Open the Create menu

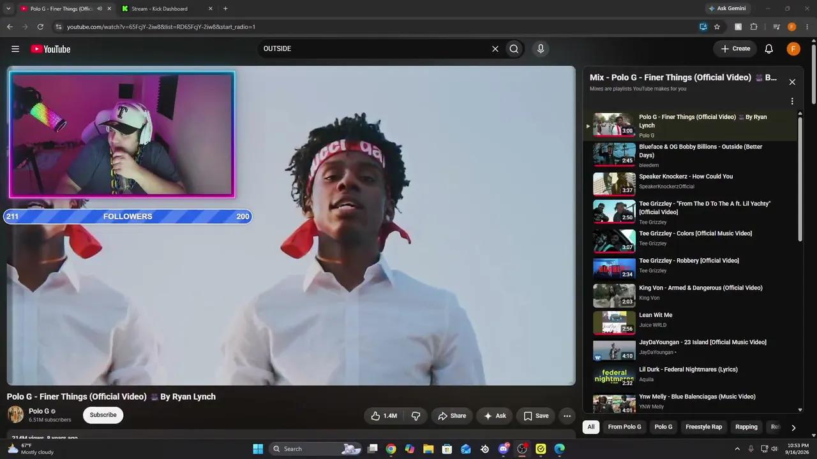[x=735, y=48]
